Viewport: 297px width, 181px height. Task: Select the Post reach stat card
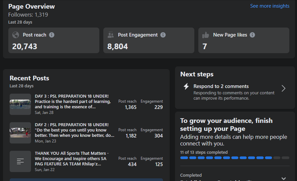click(54, 41)
